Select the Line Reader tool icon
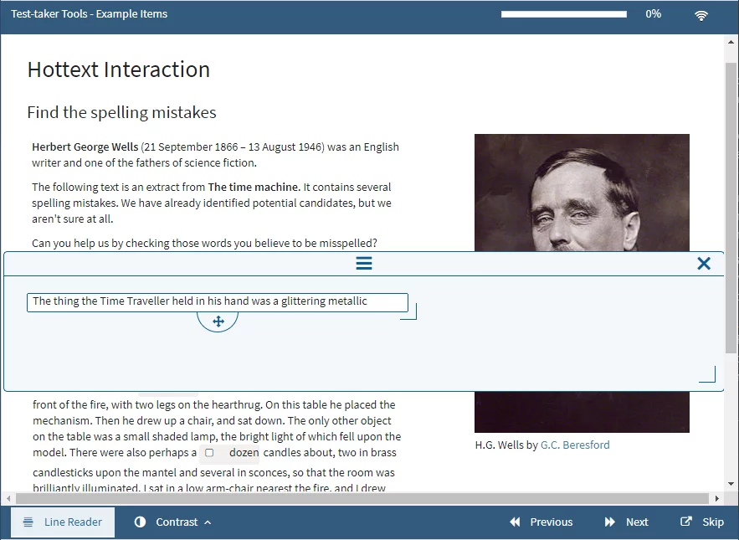 (x=28, y=522)
